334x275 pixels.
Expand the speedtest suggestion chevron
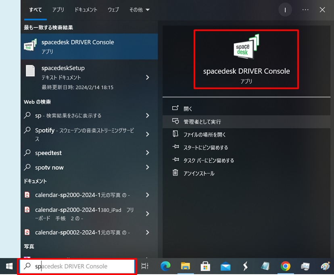147,152
